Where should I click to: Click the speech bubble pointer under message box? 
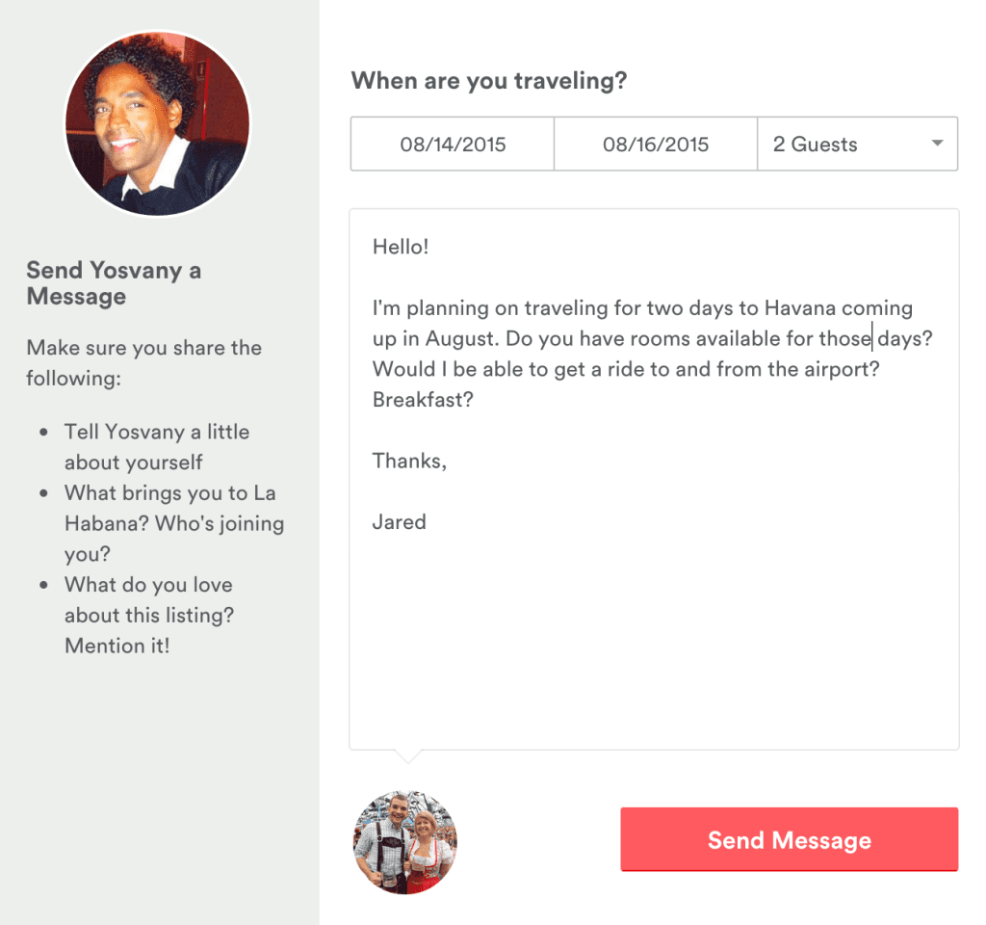pyautogui.click(x=408, y=755)
